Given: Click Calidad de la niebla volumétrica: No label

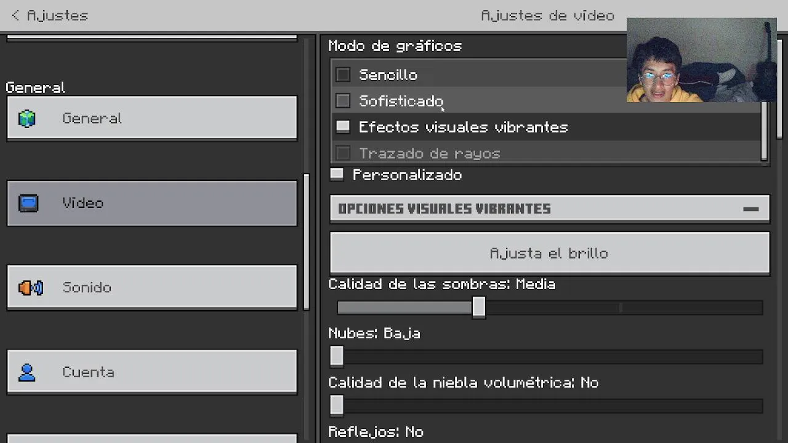Looking at the screenshot, I should click(x=463, y=383).
